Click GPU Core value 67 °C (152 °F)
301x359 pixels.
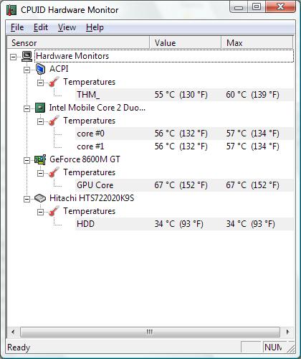181,185
